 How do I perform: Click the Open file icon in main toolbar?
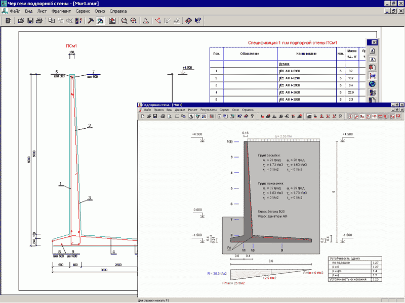(21, 21)
